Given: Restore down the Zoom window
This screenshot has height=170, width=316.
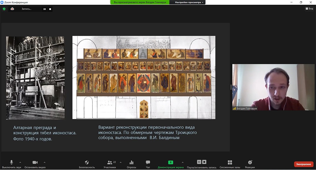Looking at the screenshot, I should [x=301, y=2].
